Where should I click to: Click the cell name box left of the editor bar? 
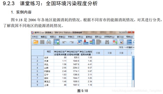click(42, 47)
